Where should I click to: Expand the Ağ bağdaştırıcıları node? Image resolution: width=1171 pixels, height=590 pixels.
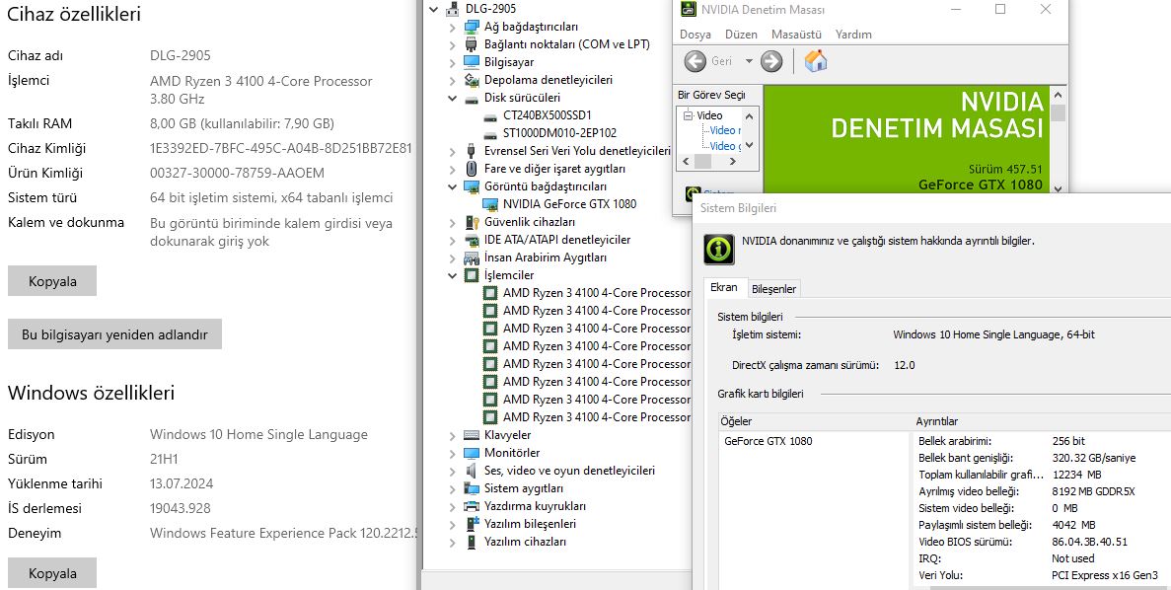tap(453, 27)
